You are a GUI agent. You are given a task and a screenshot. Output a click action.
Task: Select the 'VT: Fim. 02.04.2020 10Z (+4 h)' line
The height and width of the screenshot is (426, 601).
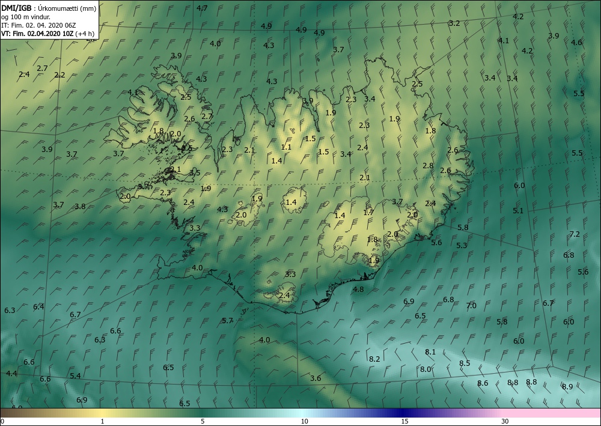pos(47,34)
